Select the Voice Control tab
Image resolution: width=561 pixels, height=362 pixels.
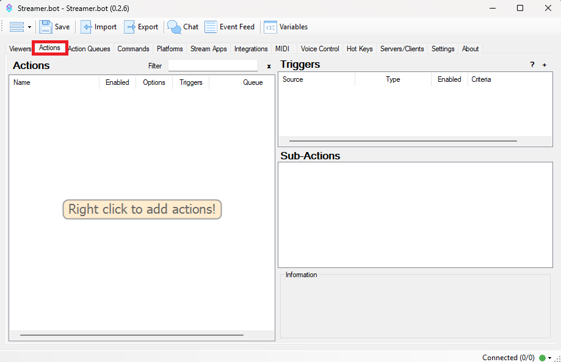tap(320, 49)
